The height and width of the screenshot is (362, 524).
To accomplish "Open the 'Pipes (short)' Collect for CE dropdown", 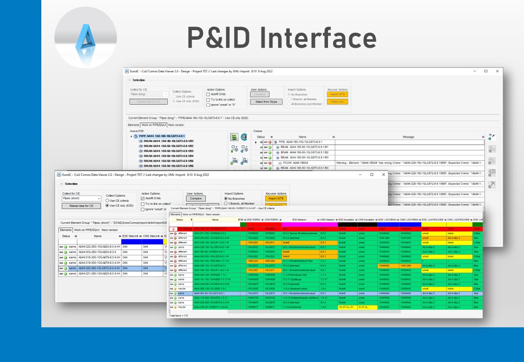I will [82, 199].
